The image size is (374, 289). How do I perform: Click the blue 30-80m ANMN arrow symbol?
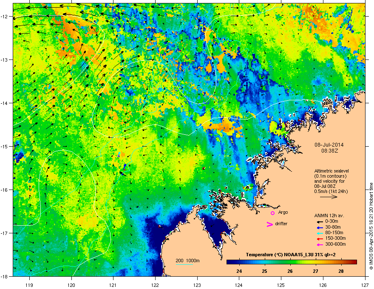(x=320, y=227)
